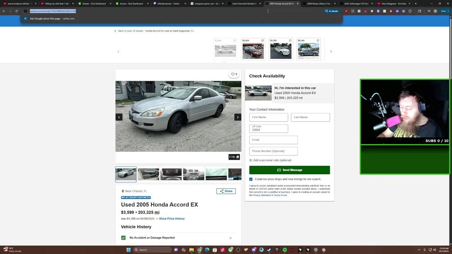Open Chrome three-dot menu next to Error
The width and height of the screenshot is (452, 254).
click(x=448, y=11)
